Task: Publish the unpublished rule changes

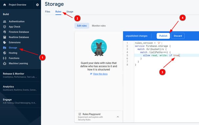Action: click(163, 36)
